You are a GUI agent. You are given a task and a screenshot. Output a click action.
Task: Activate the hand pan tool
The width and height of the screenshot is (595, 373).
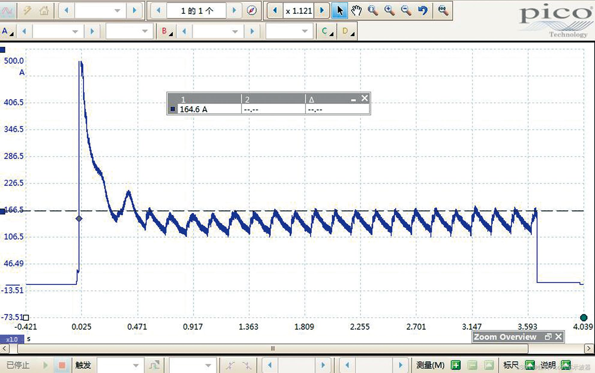tap(356, 11)
